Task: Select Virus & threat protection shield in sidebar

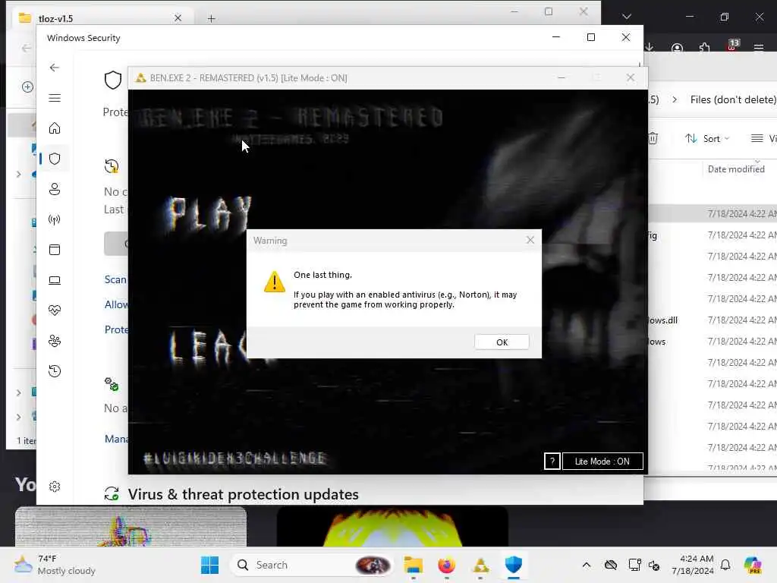Action: [x=55, y=159]
